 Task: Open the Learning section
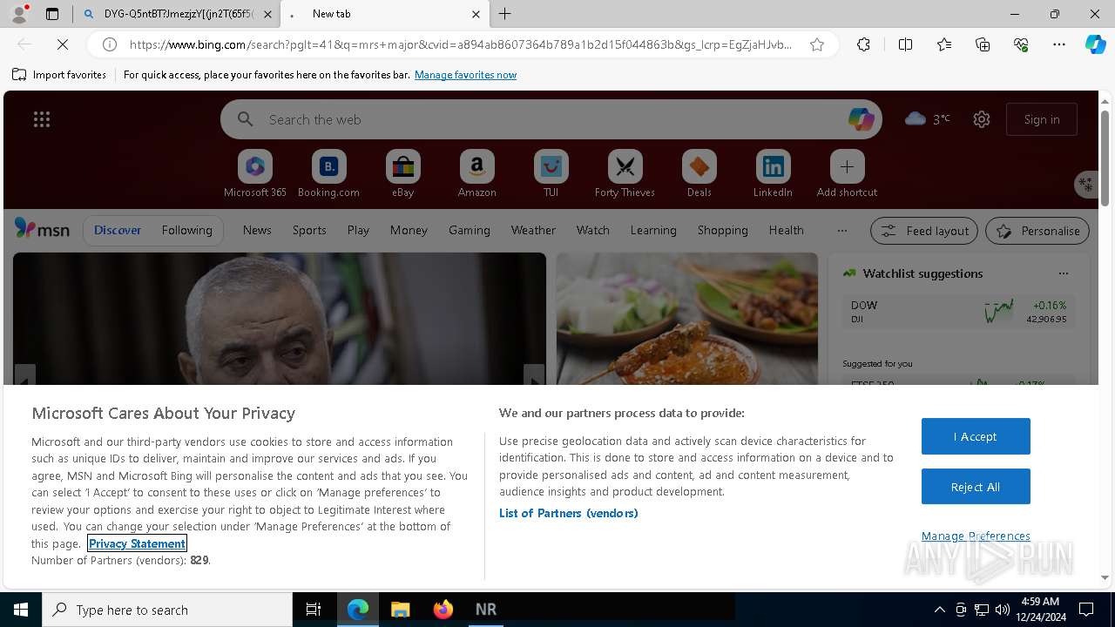pyautogui.click(x=653, y=230)
